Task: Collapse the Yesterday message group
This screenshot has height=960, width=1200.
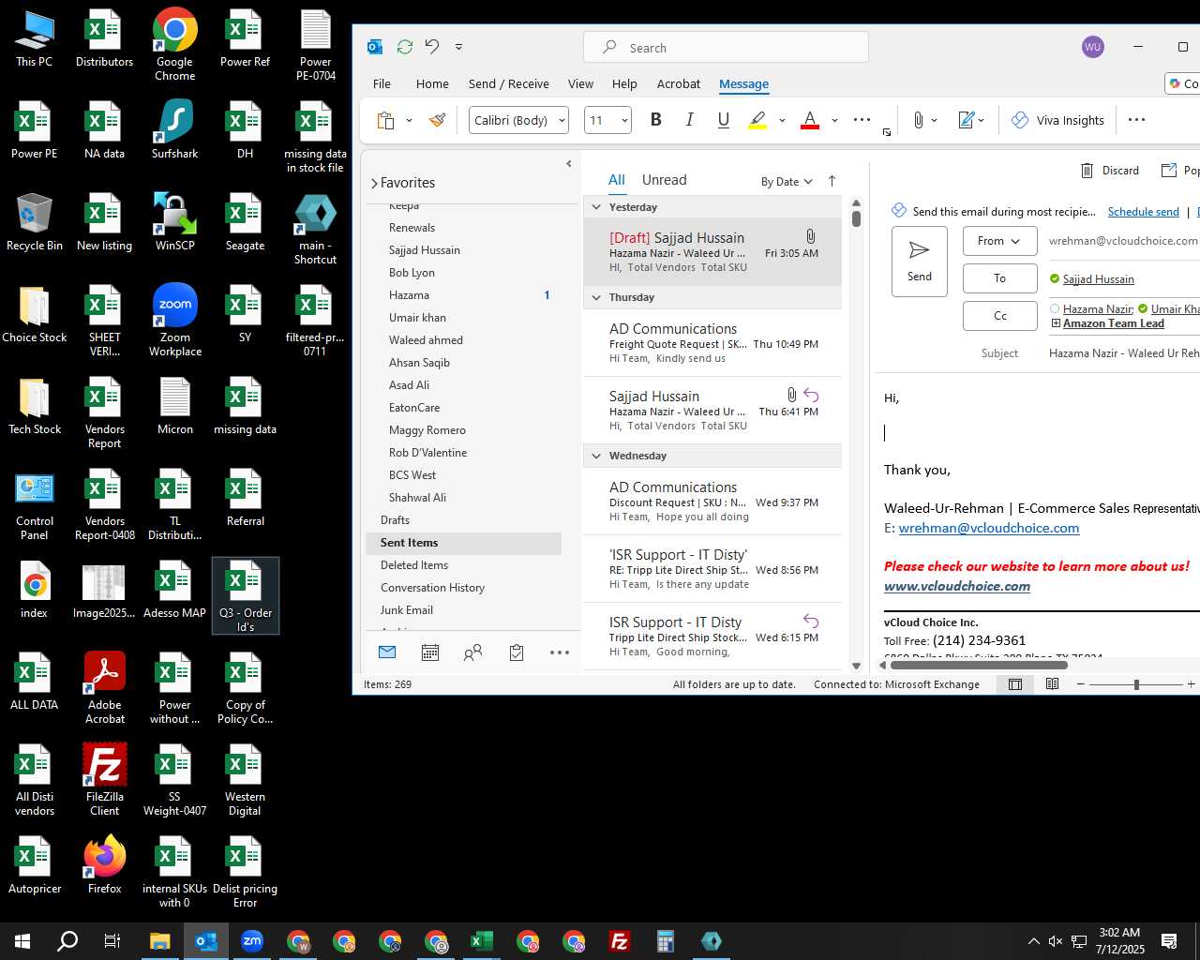Action: coord(595,207)
